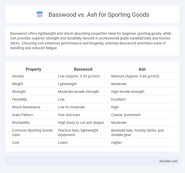Click the 'Workability' row label
Image resolution: width=185 pixels, height=173 pixels.
point(21,123)
